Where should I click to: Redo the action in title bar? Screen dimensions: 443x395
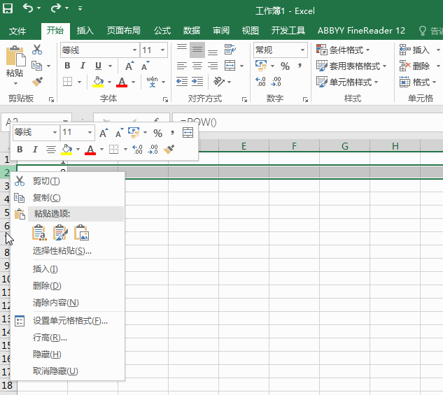(56, 8)
